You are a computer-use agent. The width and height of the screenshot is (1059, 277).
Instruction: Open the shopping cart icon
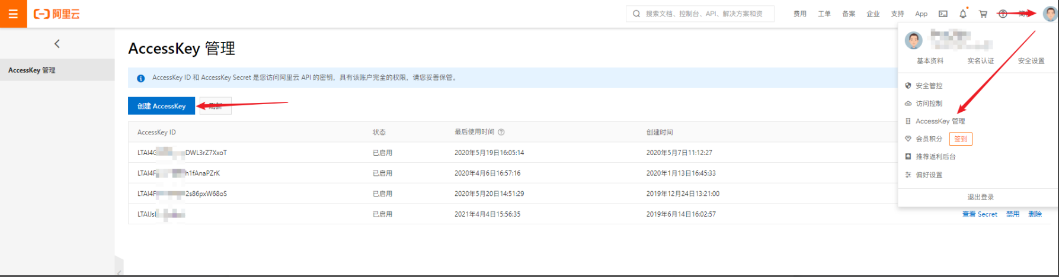click(x=983, y=14)
